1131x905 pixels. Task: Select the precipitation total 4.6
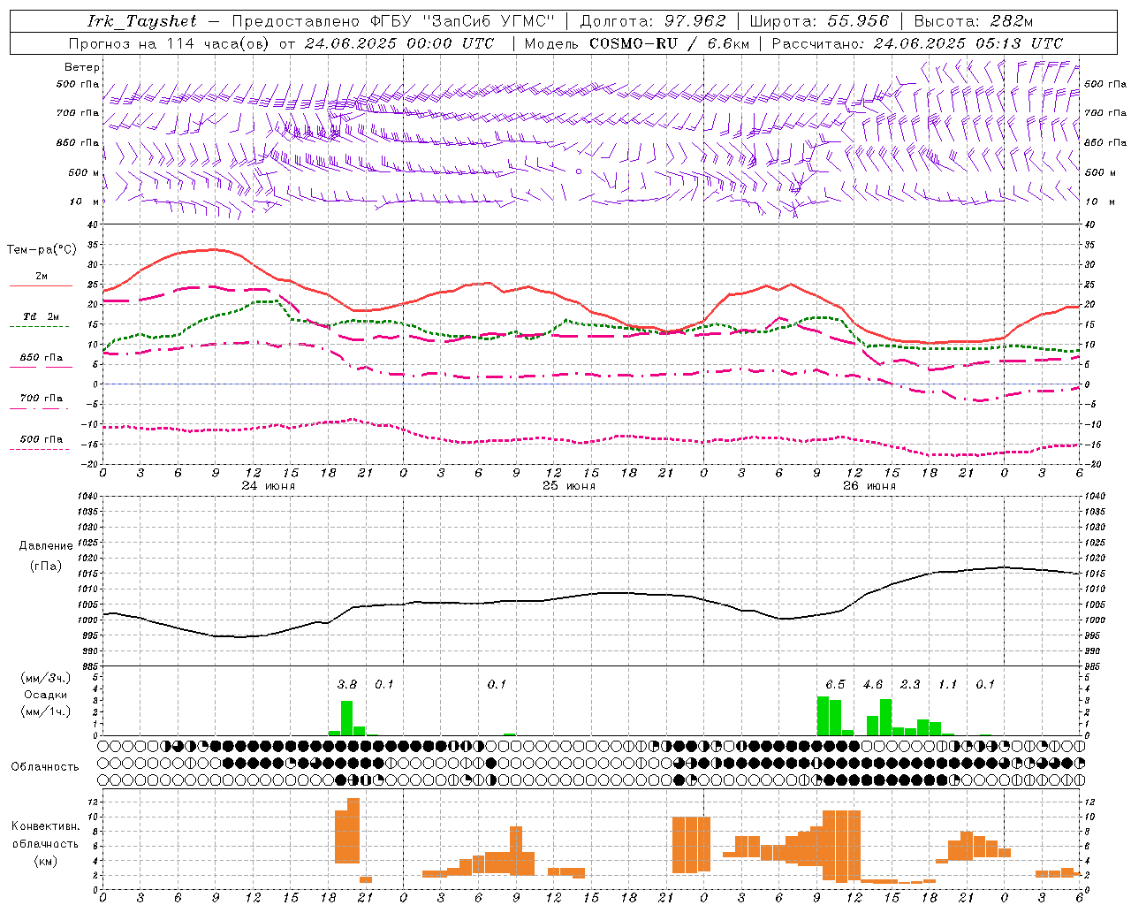873,685
